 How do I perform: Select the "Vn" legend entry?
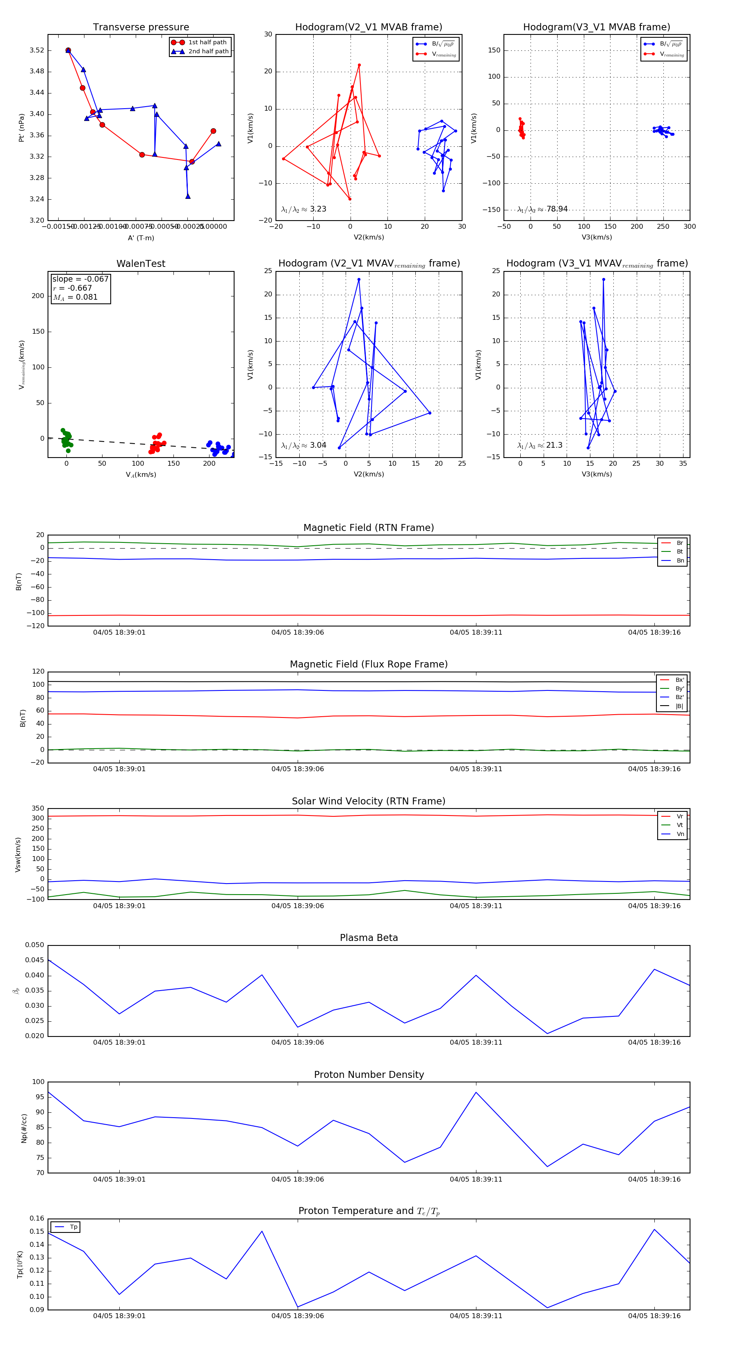click(x=672, y=834)
